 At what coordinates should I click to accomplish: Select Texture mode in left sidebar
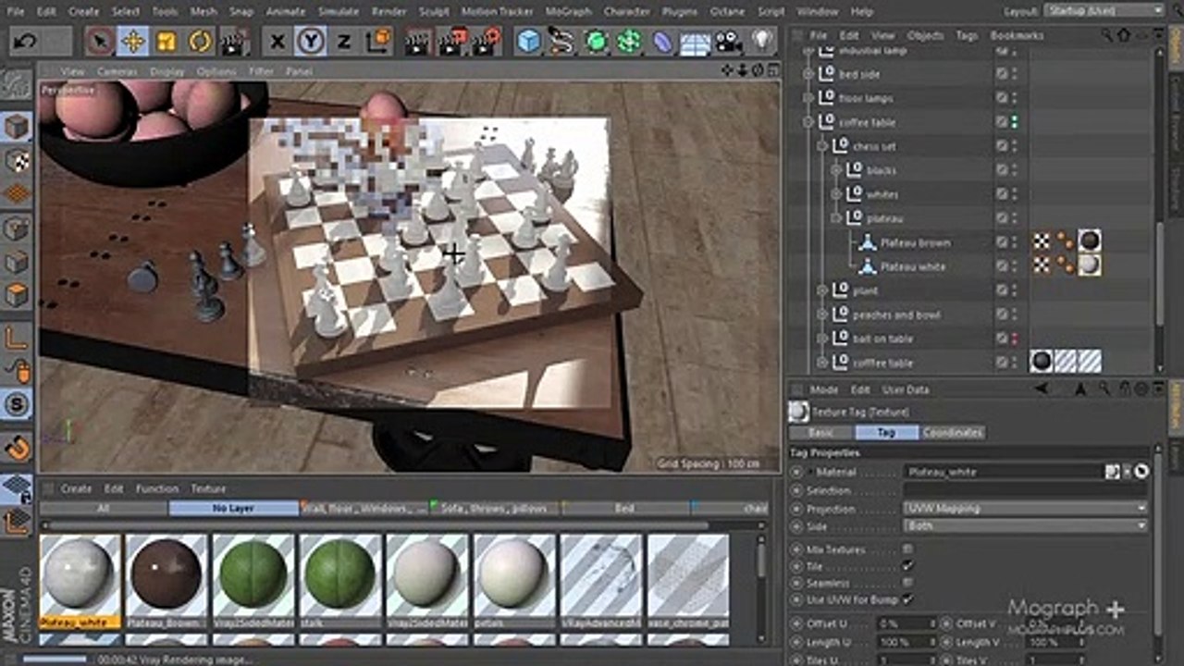[17, 160]
